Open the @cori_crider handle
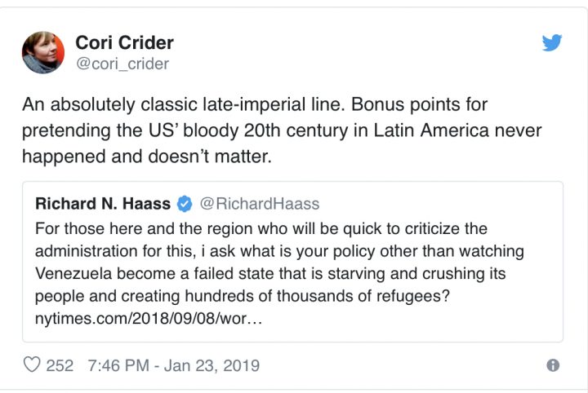Screen dimensions: 588x393 click(x=122, y=64)
